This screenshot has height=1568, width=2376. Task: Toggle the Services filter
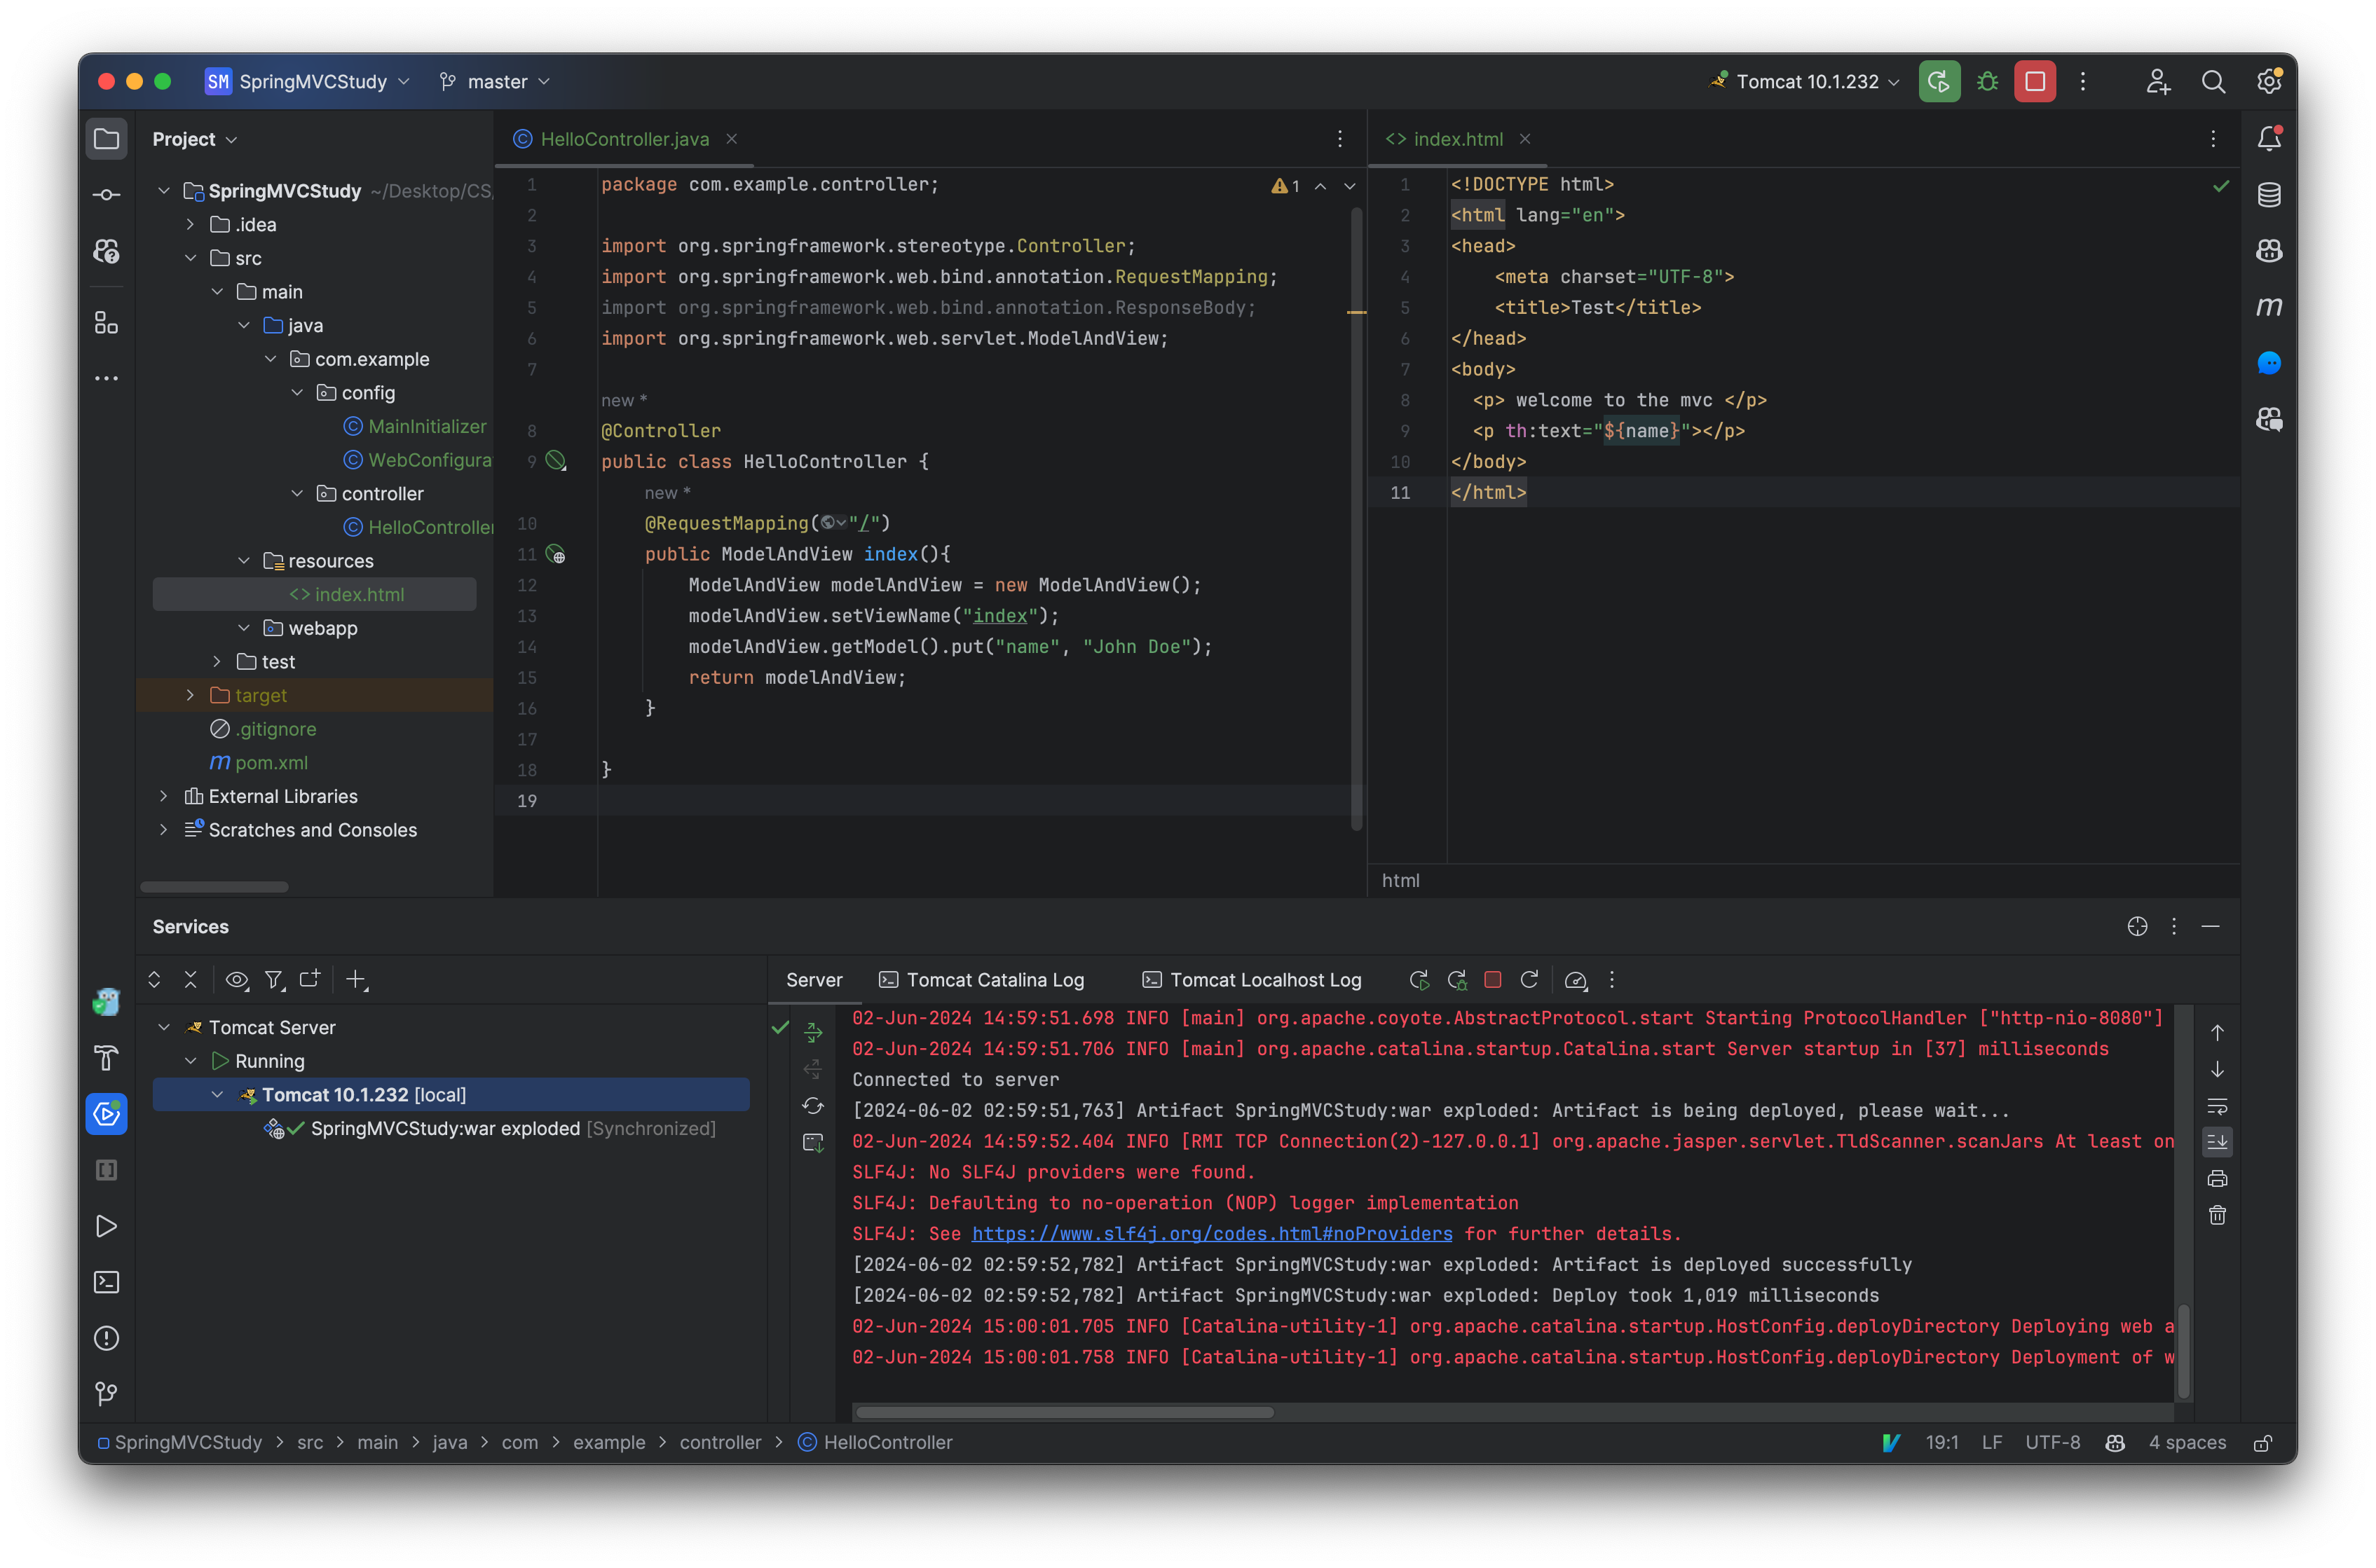coord(274,980)
